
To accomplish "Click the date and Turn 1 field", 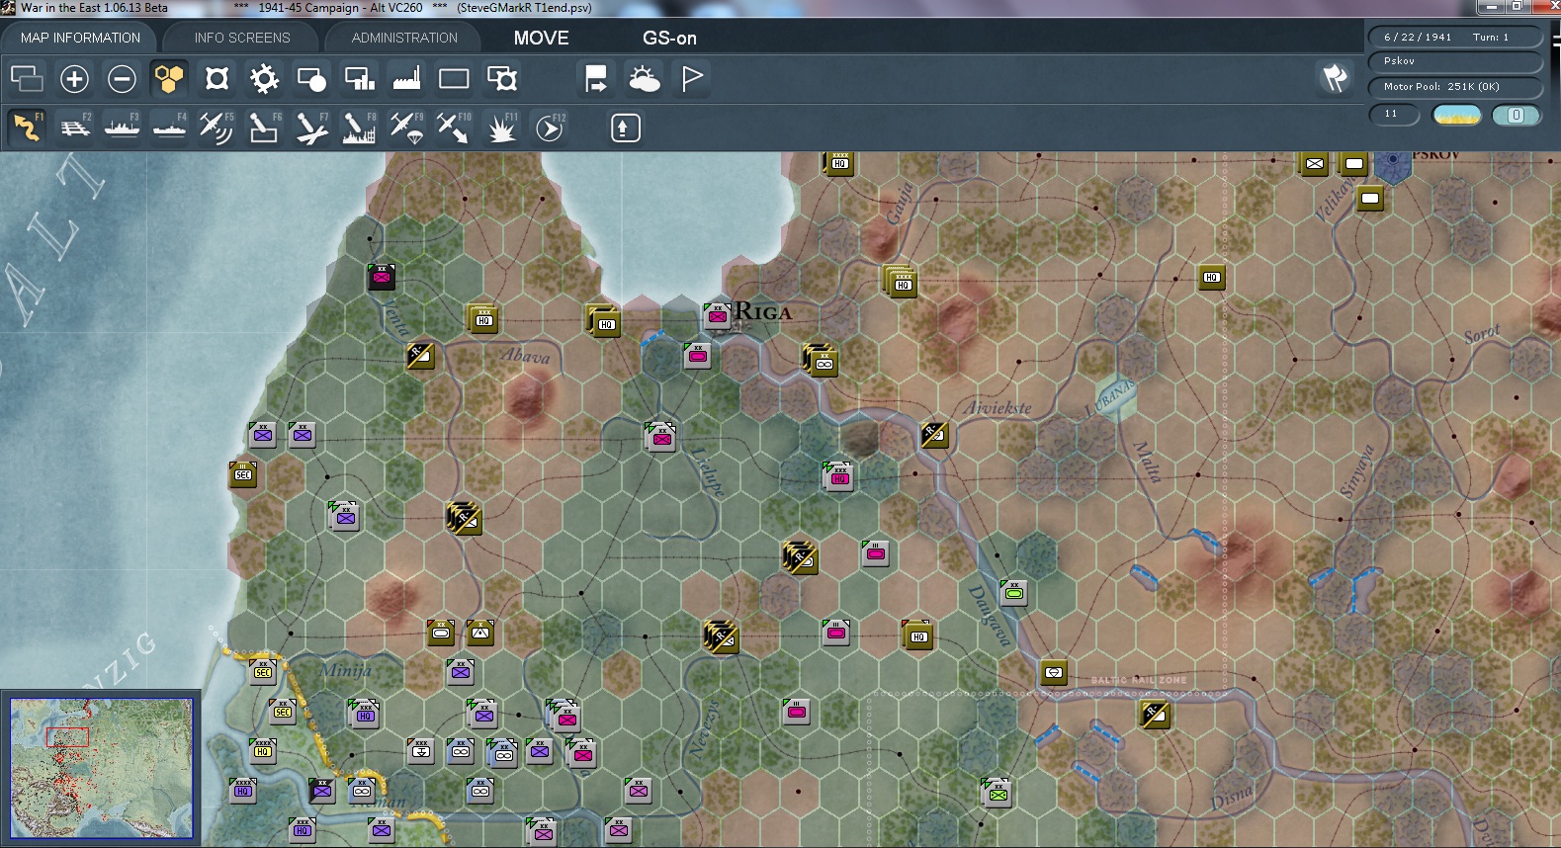I will click(1455, 38).
